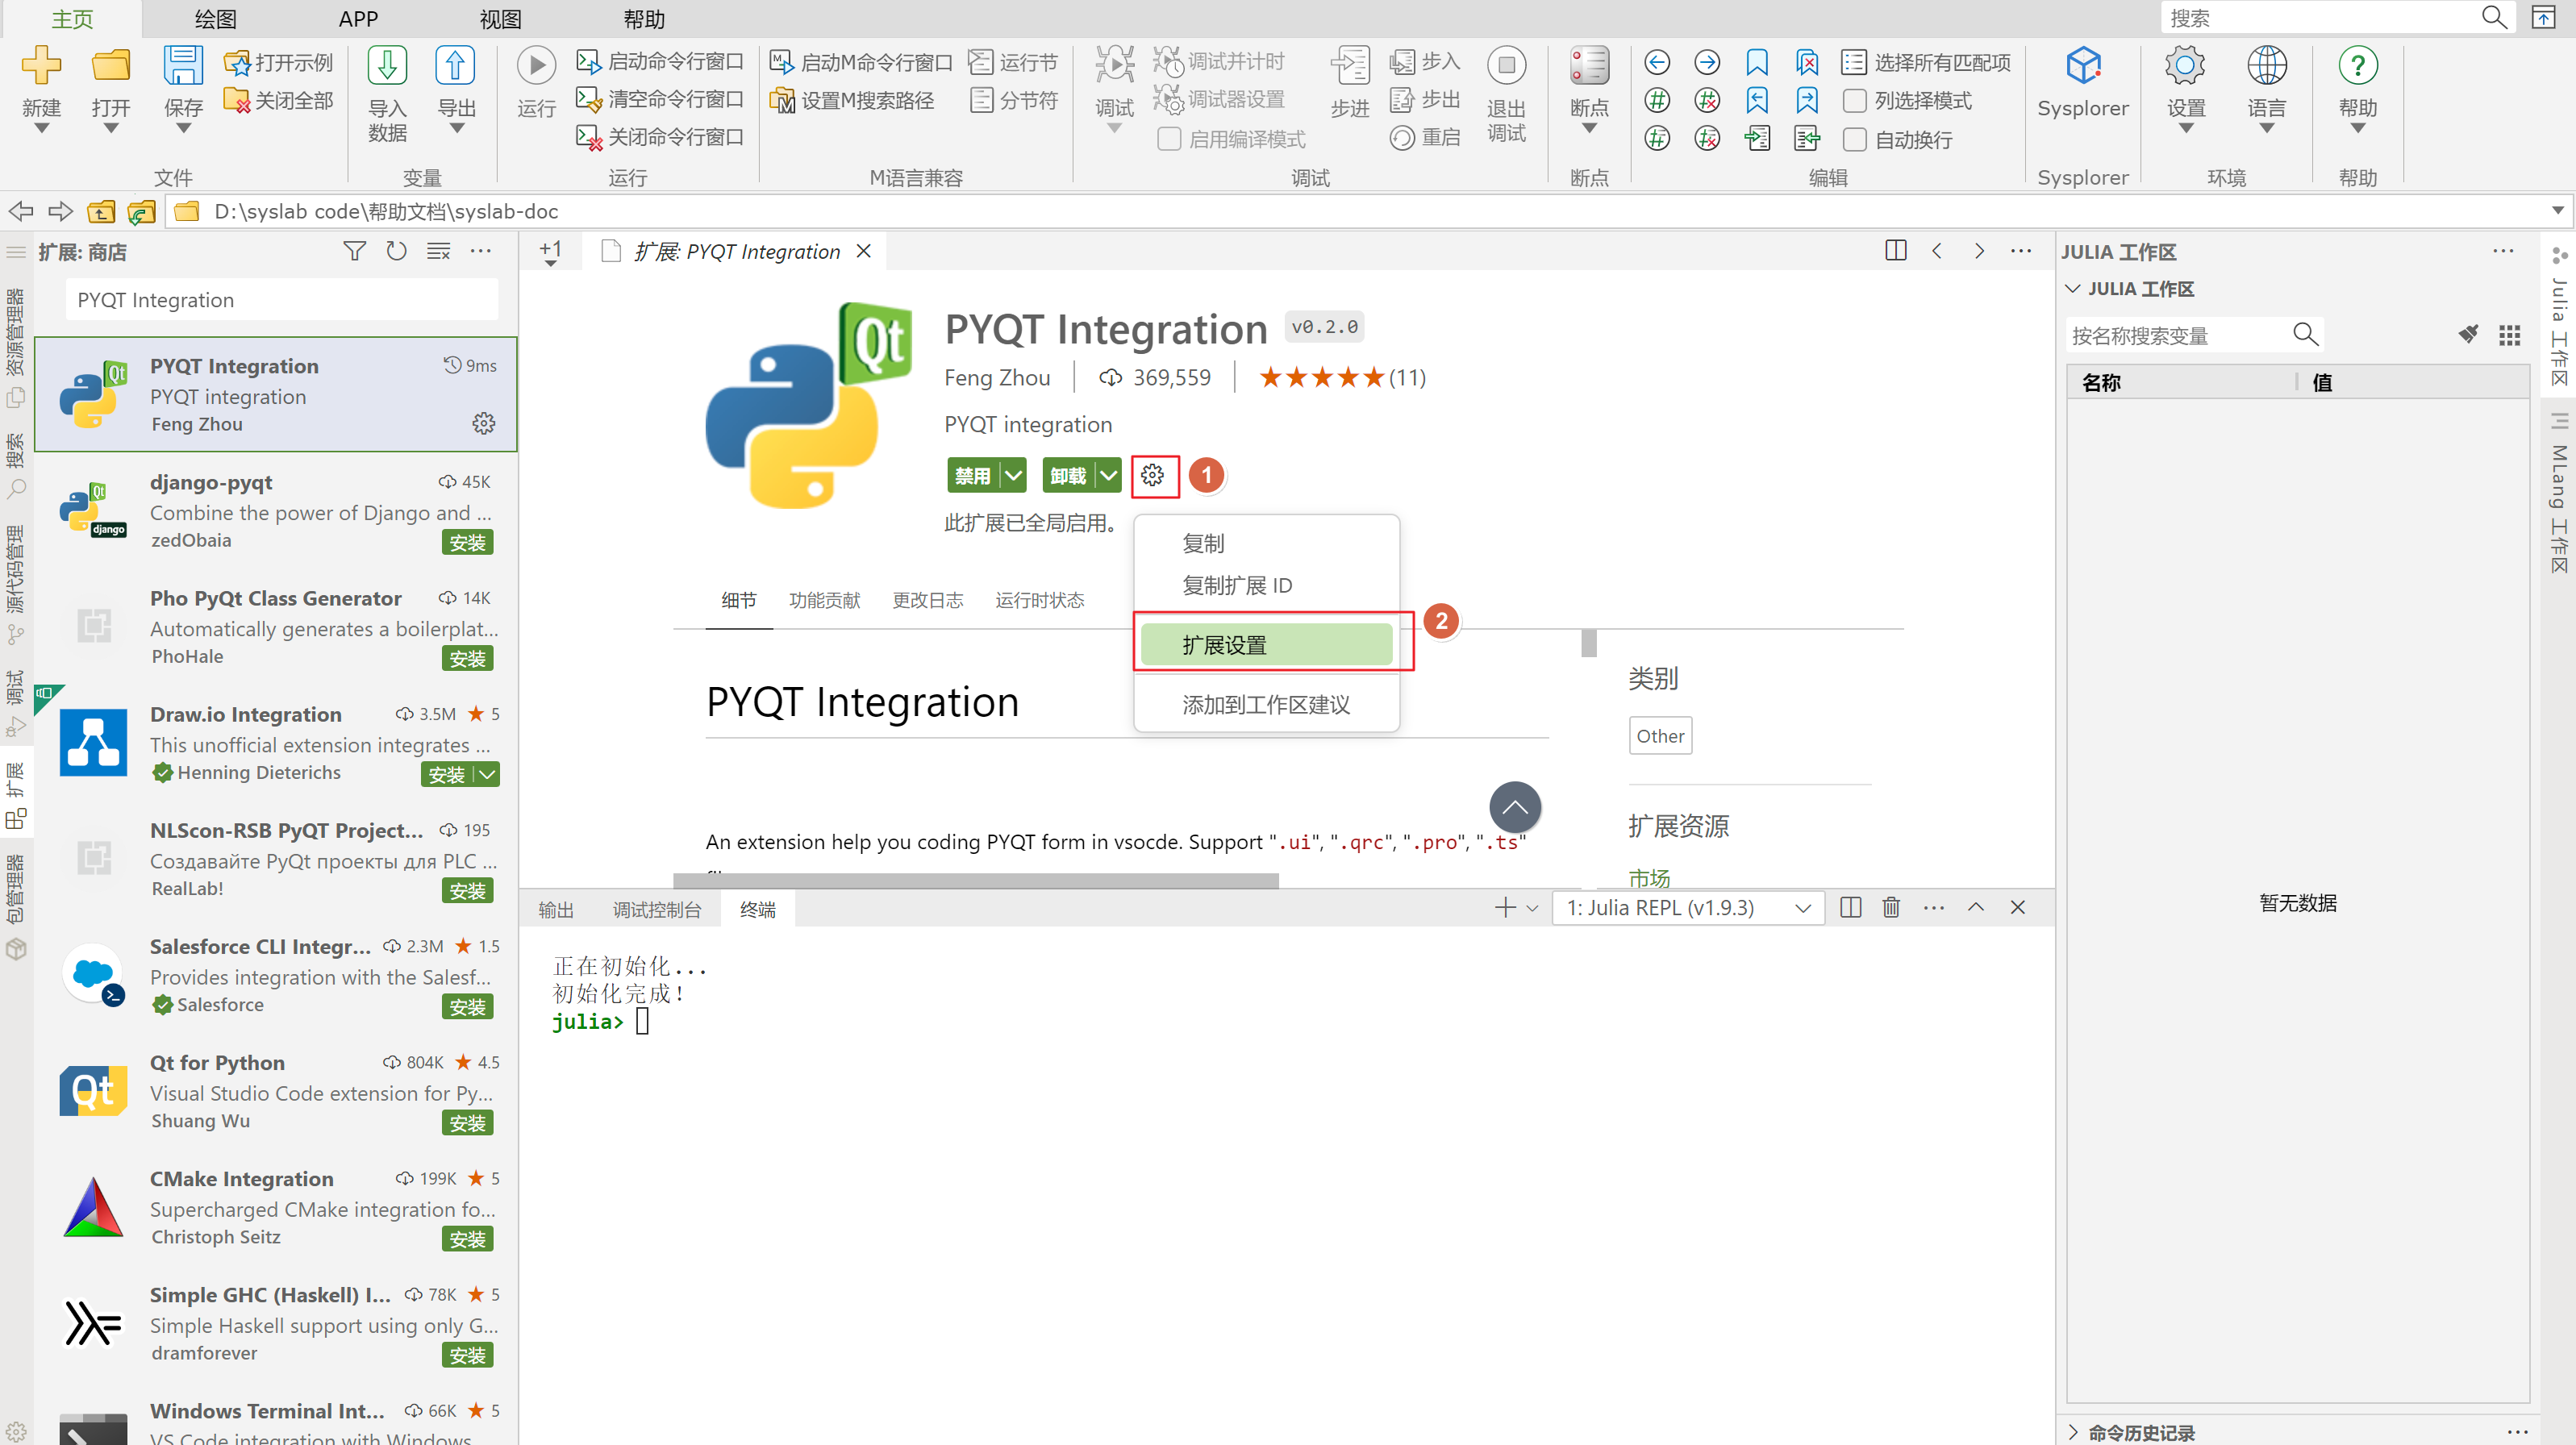The width and height of the screenshot is (2576, 1445).
Task: Click the new terminal plus icon
Action: click(x=1504, y=907)
